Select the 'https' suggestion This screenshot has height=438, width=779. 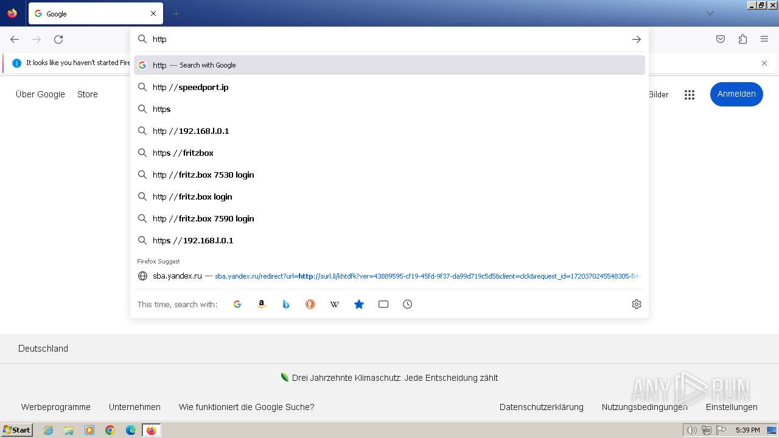coord(389,109)
